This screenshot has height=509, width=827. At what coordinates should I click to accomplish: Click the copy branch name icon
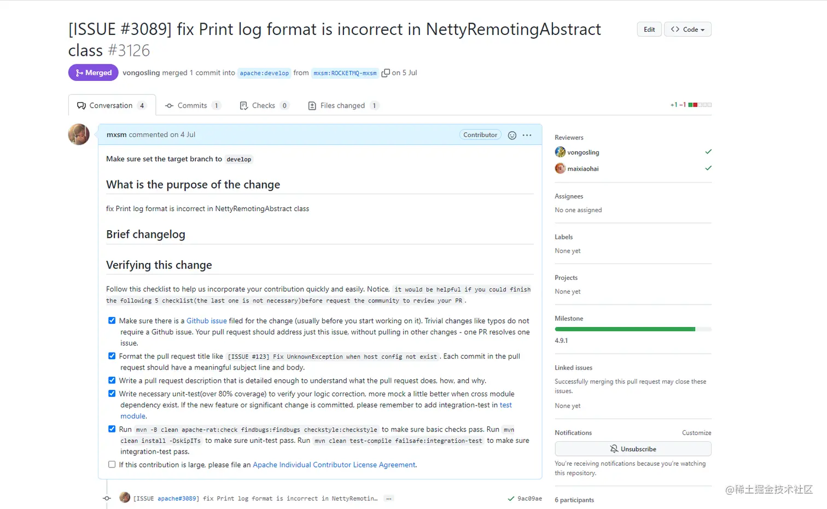click(386, 73)
